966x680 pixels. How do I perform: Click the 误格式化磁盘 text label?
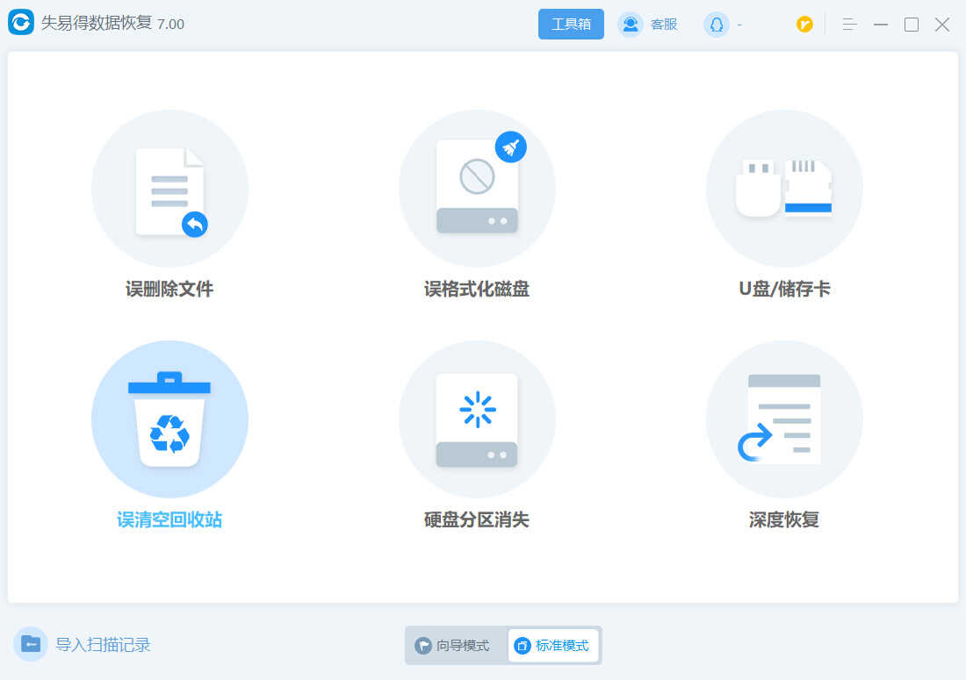[x=477, y=289]
